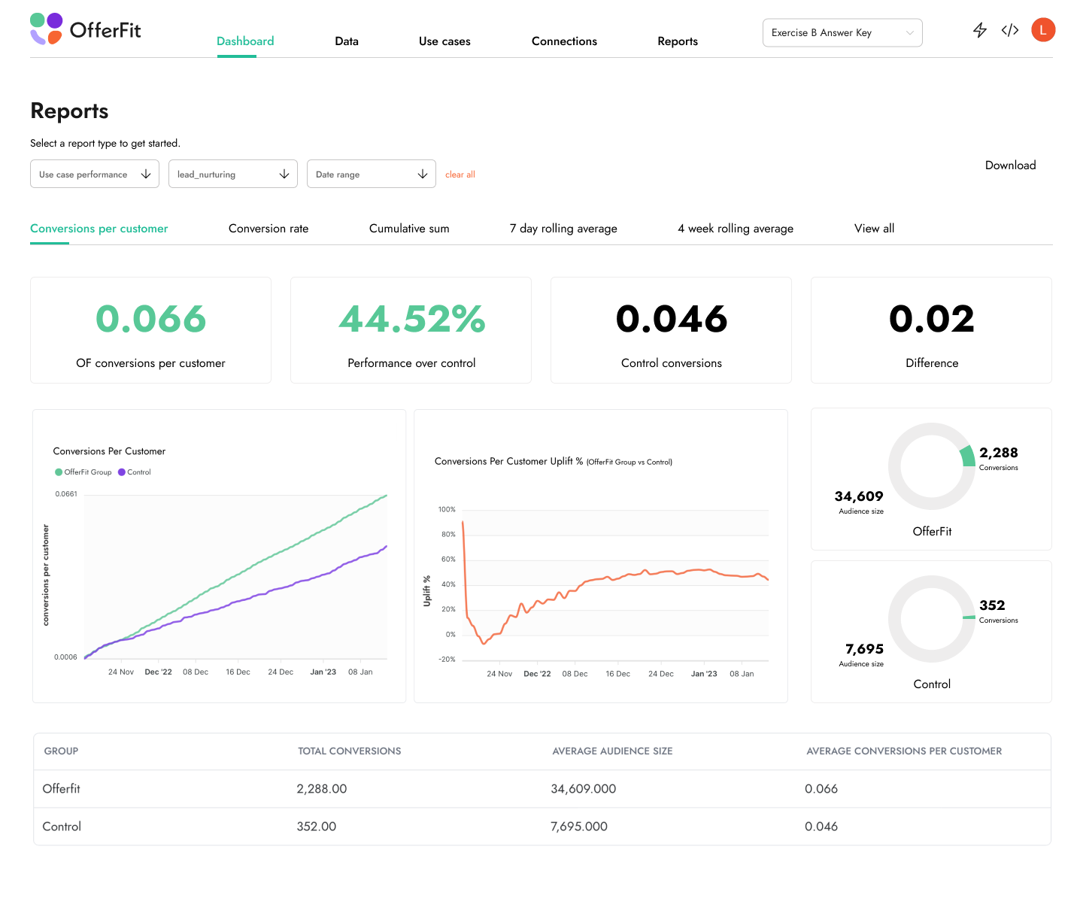This screenshot has width=1083, height=904.
Task: Click the 0.046 table cell
Action: 821,827
